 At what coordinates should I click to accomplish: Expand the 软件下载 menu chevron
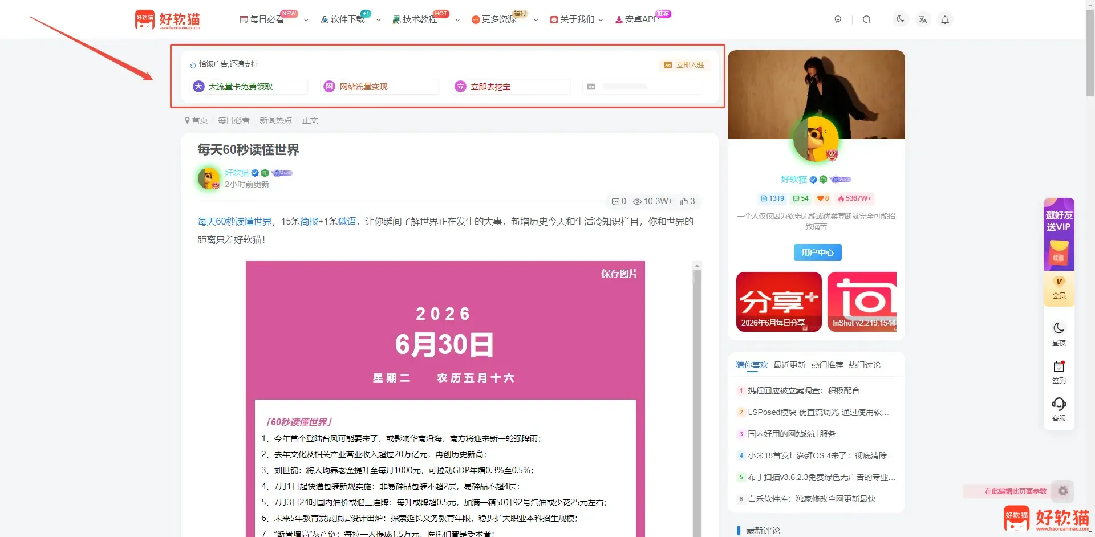(379, 20)
